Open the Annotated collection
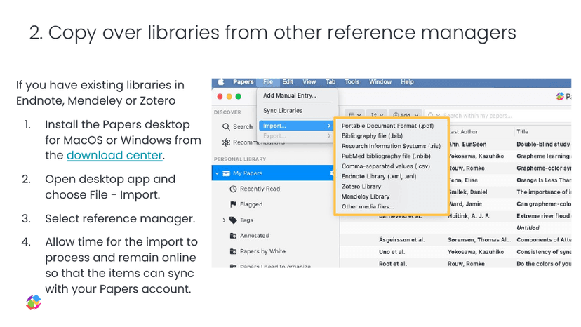This screenshot has width=581, height=327. point(254,236)
